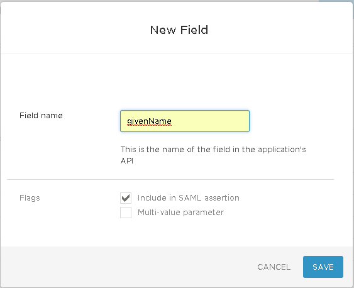The height and width of the screenshot is (288, 354).
Task: Click the word 'API' in helper text
Action: (127, 161)
